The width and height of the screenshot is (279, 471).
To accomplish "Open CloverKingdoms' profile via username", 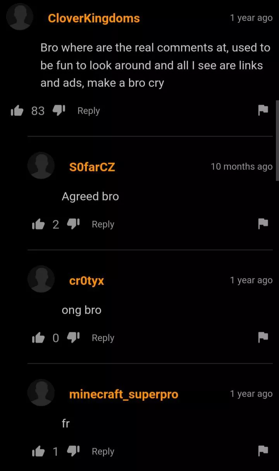I will (94, 18).
